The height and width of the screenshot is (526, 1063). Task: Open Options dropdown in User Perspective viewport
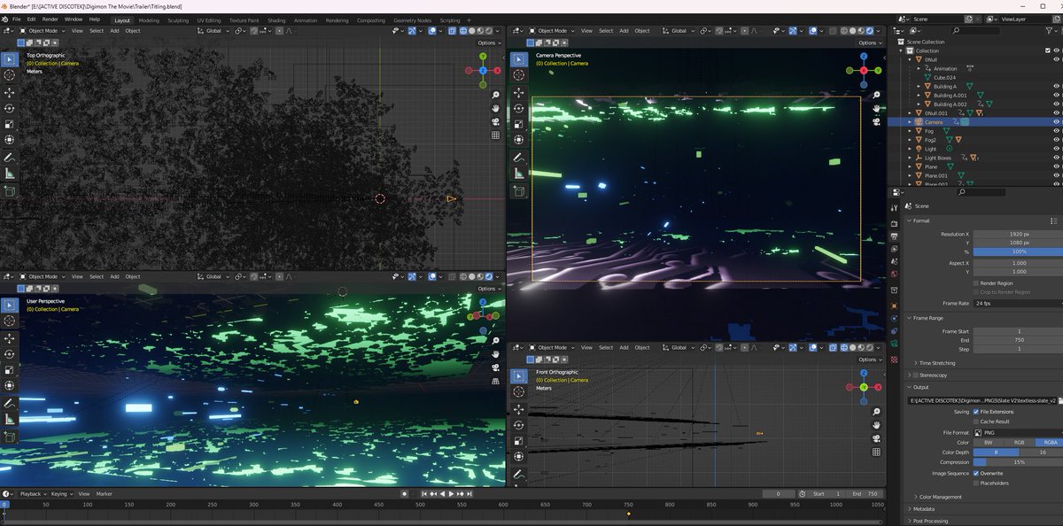pyautogui.click(x=489, y=289)
